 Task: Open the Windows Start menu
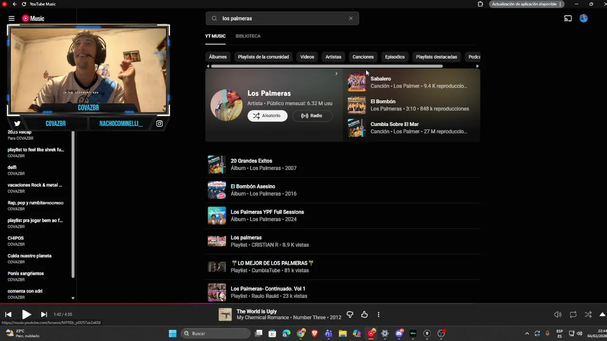tap(173, 333)
